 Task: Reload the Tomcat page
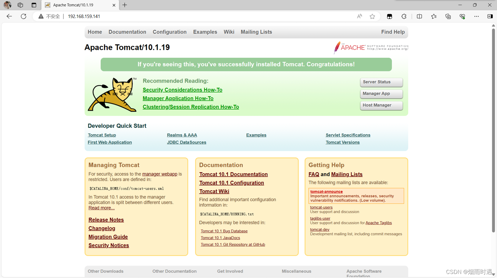click(x=23, y=16)
